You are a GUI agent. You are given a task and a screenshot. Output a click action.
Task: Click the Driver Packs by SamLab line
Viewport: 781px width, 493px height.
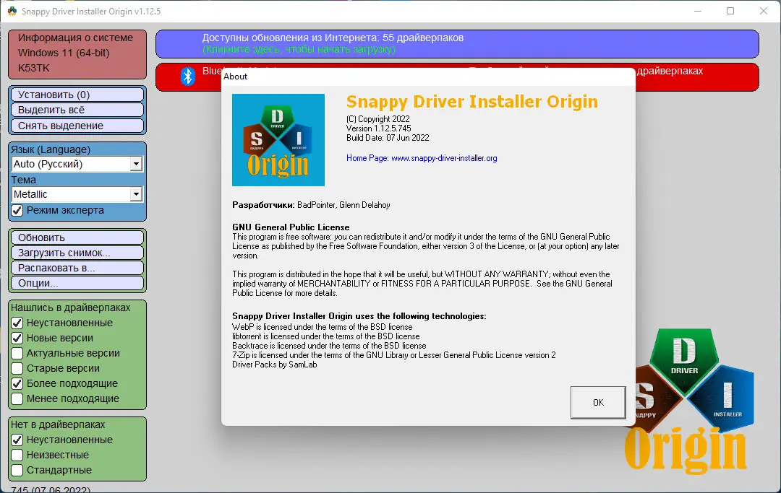275,365
